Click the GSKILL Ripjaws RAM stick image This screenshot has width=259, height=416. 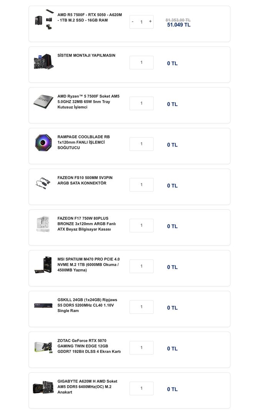coord(43,306)
